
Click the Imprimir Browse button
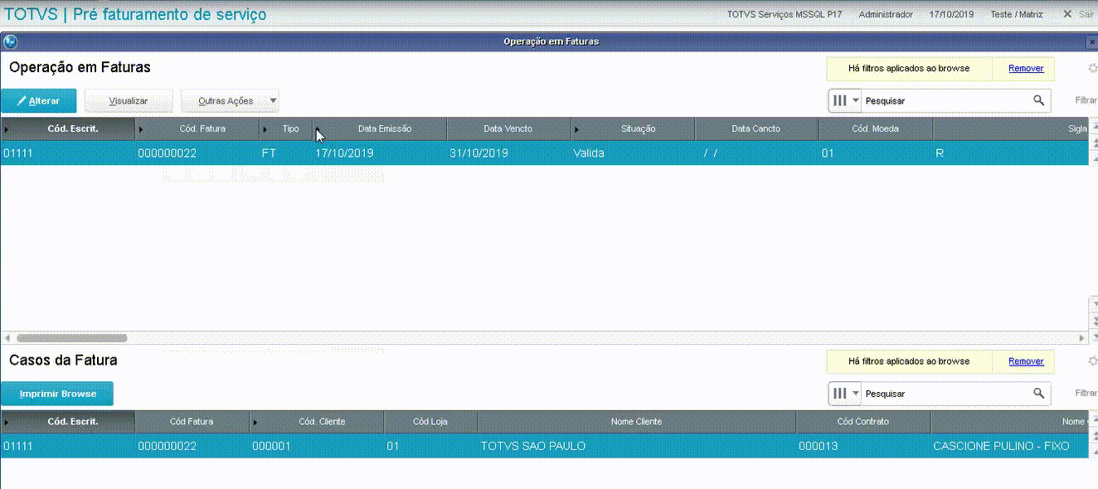[x=57, y=394]
